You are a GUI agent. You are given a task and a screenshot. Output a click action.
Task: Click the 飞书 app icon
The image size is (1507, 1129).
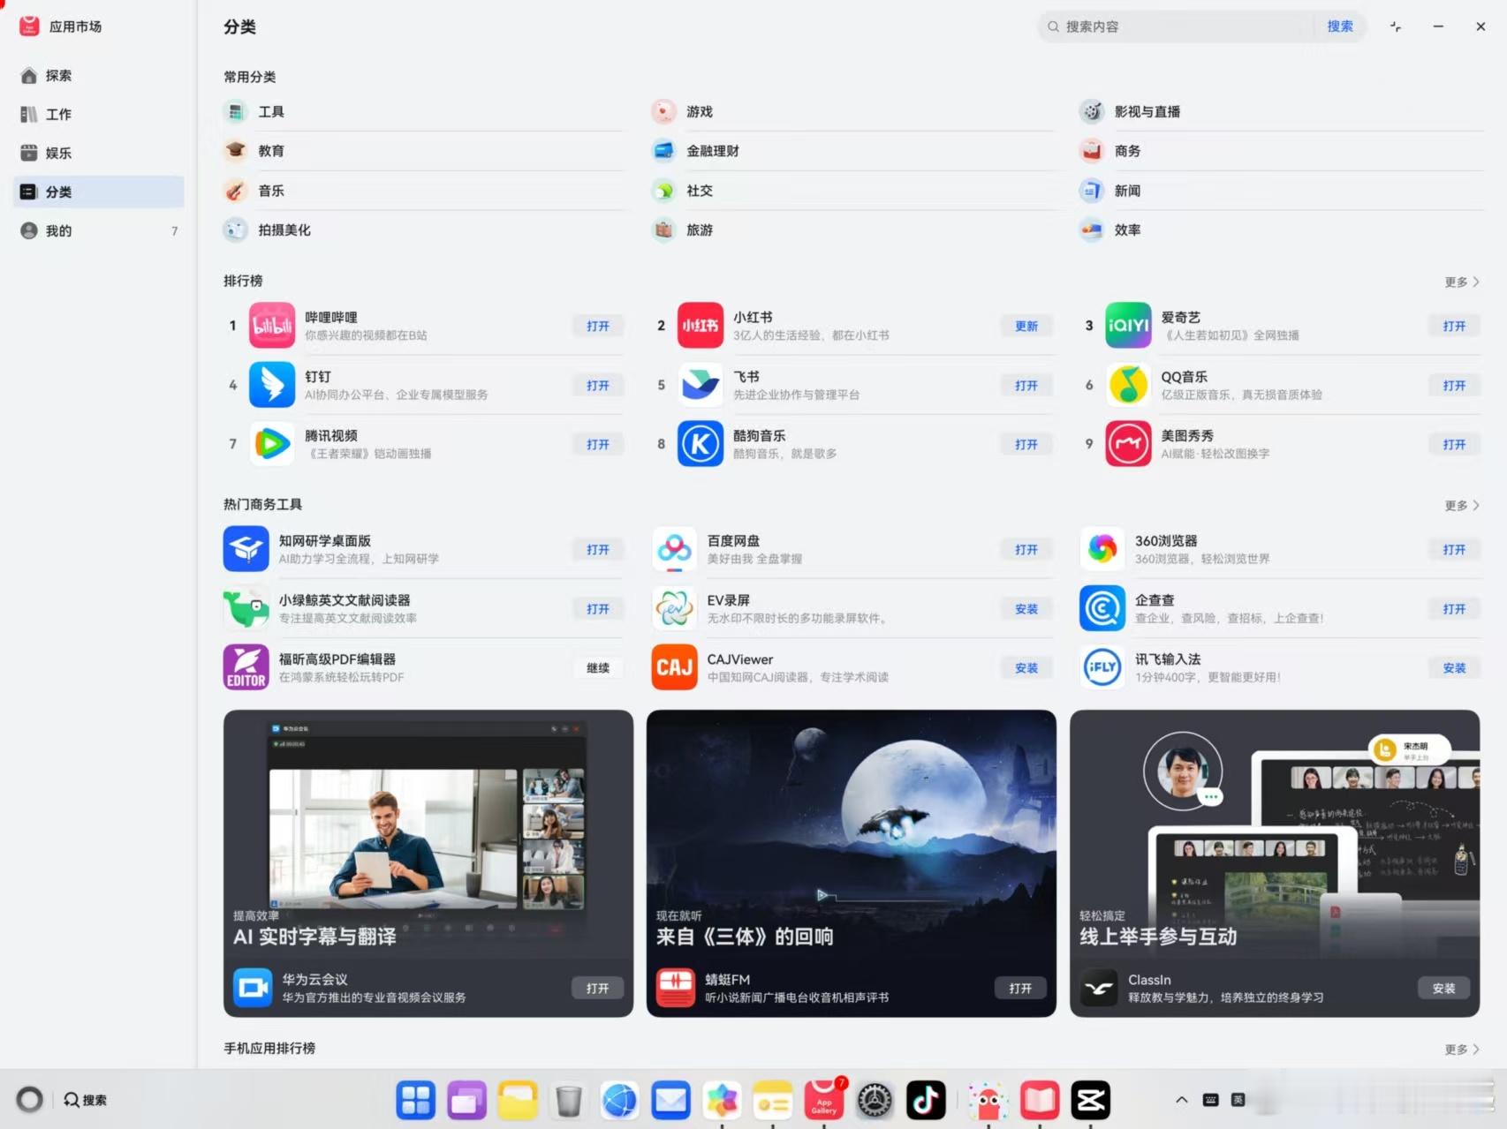[x=700, y=385]
